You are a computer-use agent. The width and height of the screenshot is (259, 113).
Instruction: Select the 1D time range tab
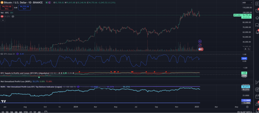(2, 112)
